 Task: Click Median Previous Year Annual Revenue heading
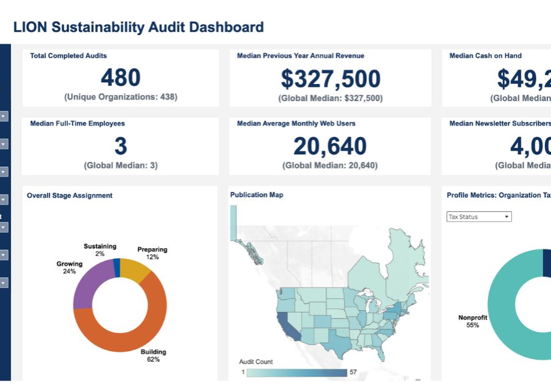click(x=301, y=56)
